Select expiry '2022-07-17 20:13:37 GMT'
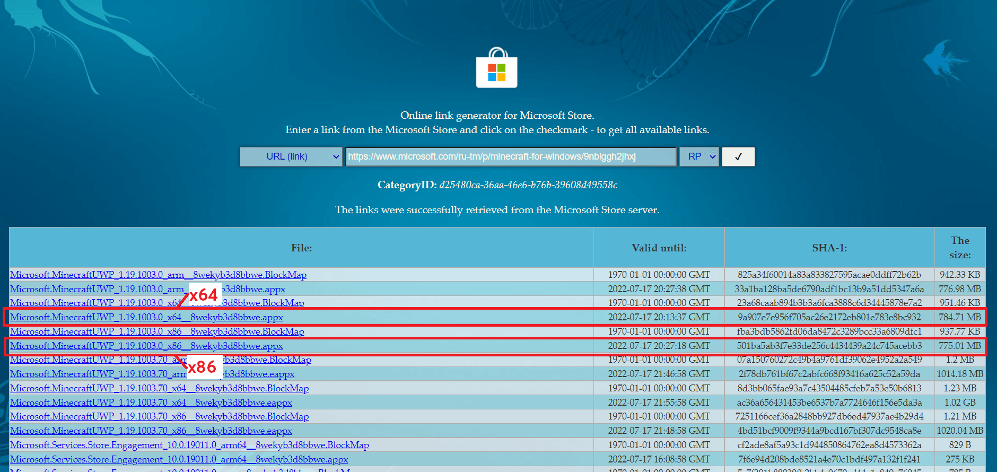Screen dimensions: 997x472 click(659, 317)
